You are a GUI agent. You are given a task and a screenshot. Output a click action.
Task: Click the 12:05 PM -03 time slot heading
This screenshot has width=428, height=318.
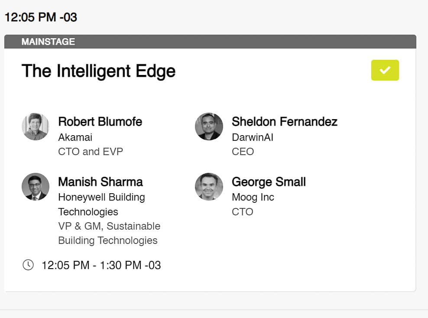(41, 17)
